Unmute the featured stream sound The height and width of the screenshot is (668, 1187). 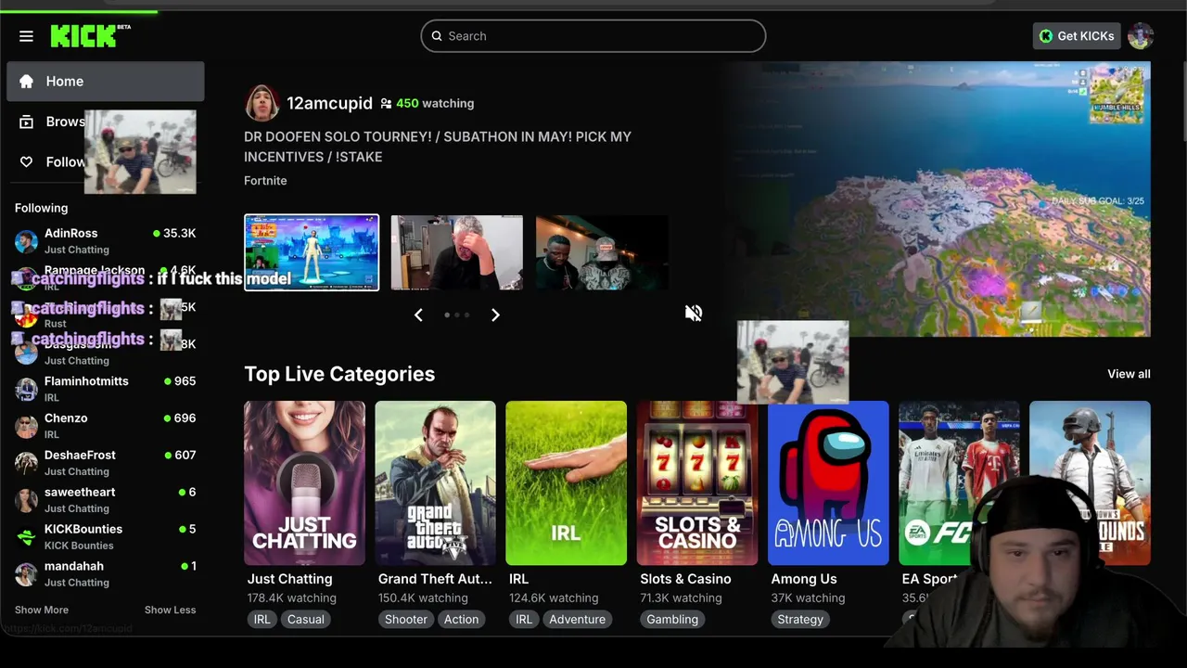tap(694, 313)
